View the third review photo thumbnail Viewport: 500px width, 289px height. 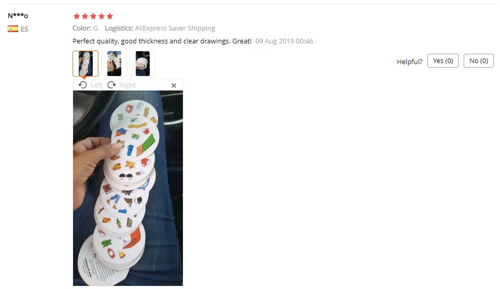pyautogui.click(x=142, y=64)
